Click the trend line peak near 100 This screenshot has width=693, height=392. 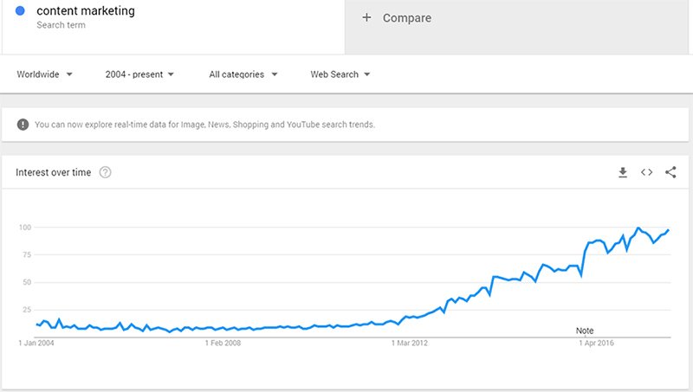638,228
